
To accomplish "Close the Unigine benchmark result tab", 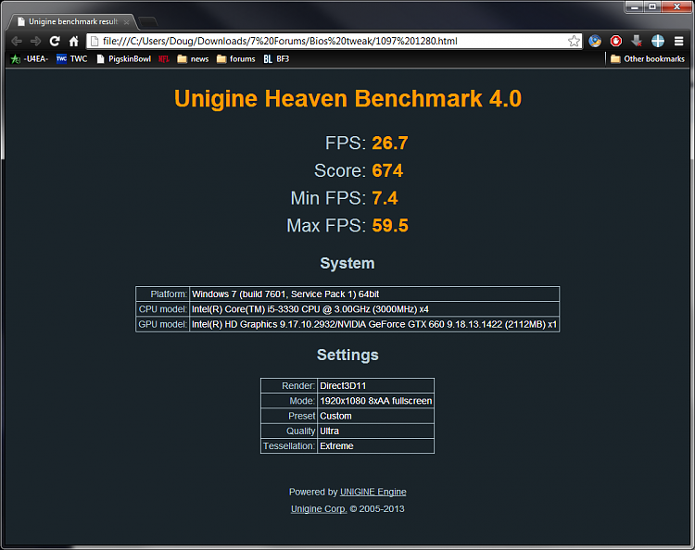I will pos(126,21).
